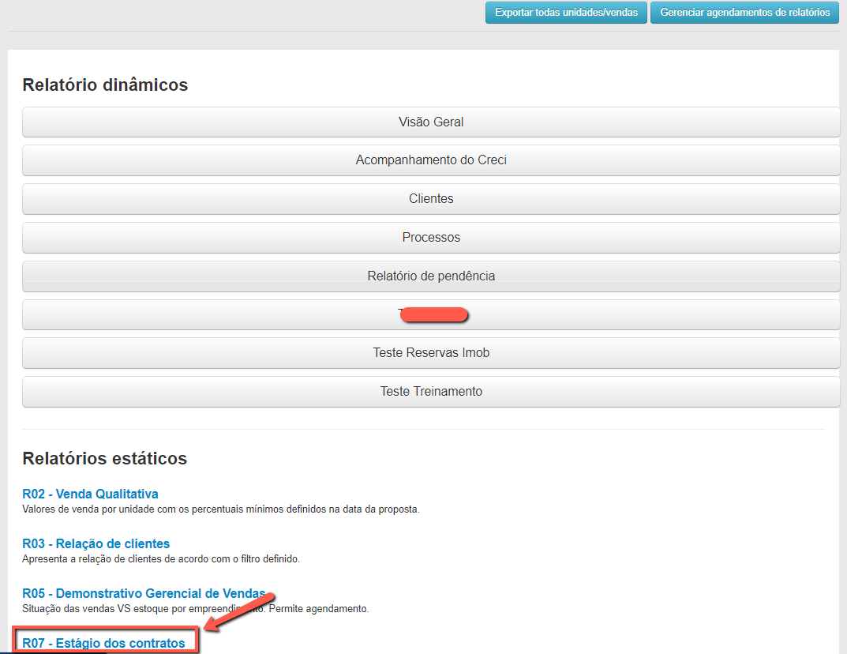847x654 pixels.
Task: Open the Clientes dynamic report
Action: [x=431, y=199]
